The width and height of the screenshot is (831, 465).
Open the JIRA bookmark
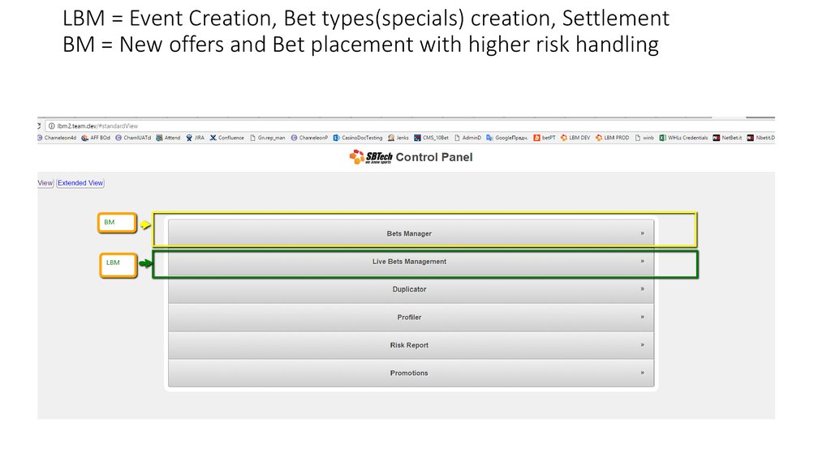click(195, 138)
